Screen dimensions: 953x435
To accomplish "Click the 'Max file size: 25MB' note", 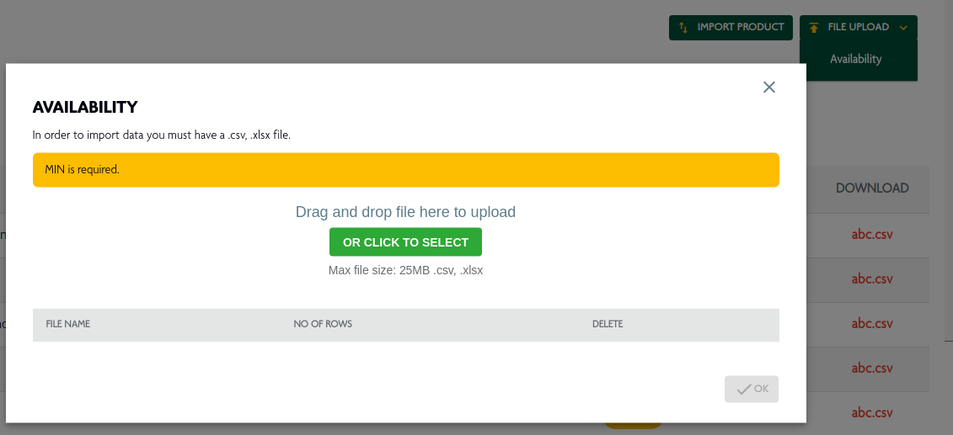I will pos(405,271).
